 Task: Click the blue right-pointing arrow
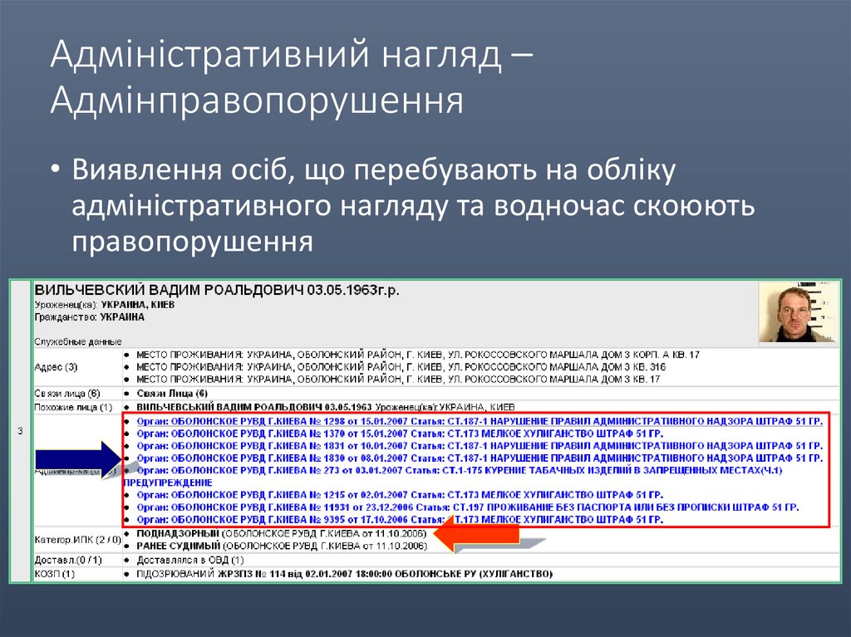[79, 458]
